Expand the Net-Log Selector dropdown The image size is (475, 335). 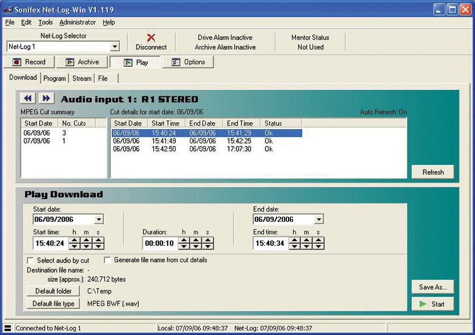[x=114, y=47]
